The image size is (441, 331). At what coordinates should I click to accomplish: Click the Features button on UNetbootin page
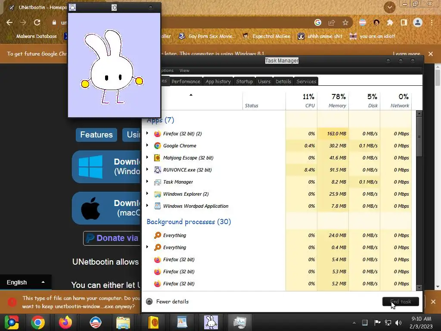pyautogui.click(x=96, y=135)
